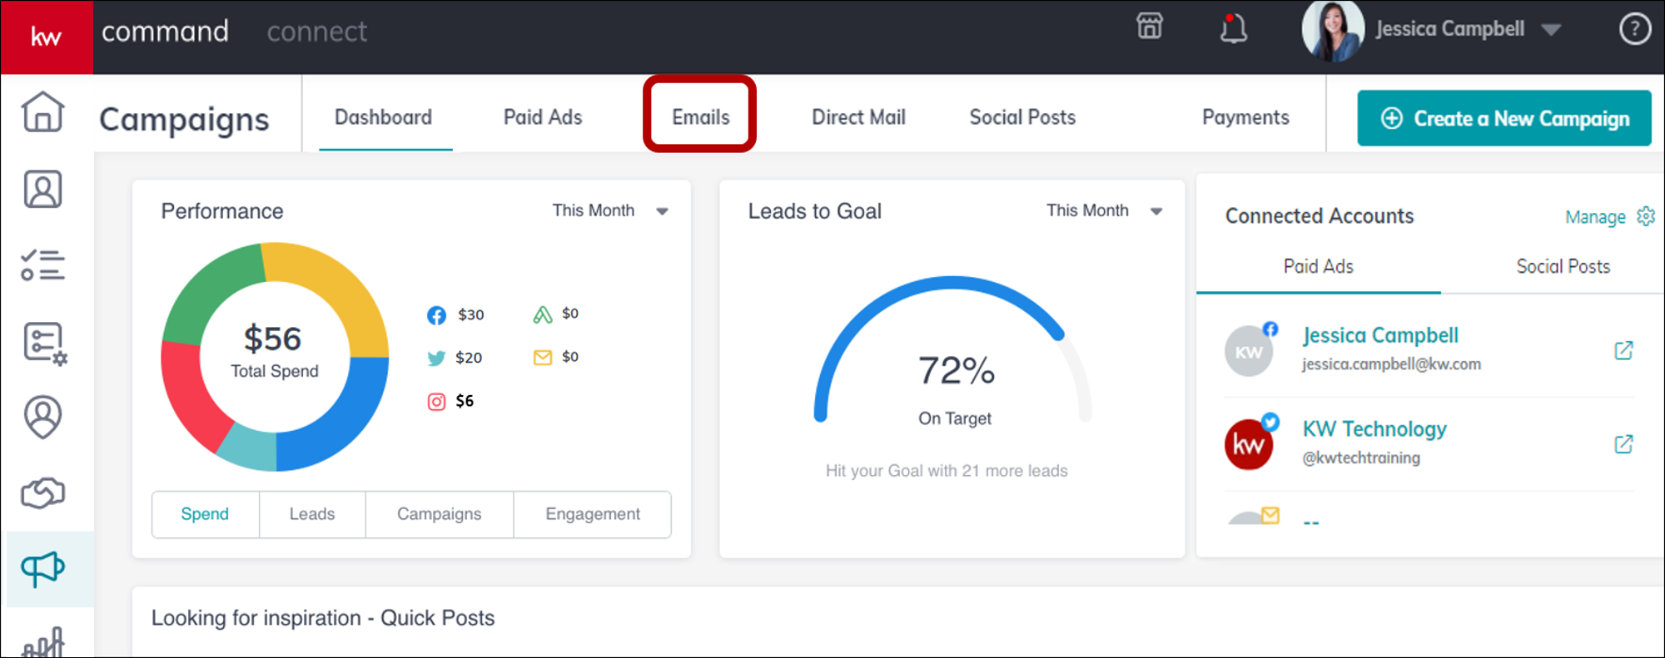
Task: Click 'Looking for inspiration - Quick Posts' heading
Action: coord(323,618)
